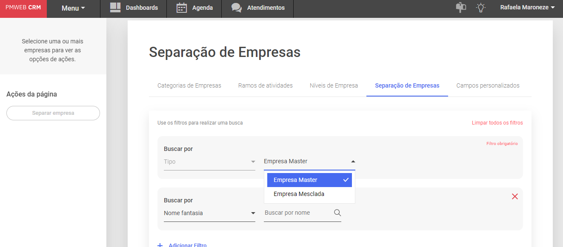This screenshot has width=563, height=247.
Task: Open Rafaela Maroneze user menu
Action: pyautogui.click(x=527, y=7)
